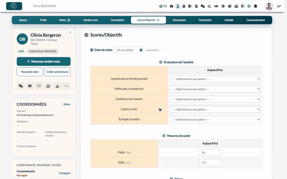Click the Consigner link for Consentement

65,173
